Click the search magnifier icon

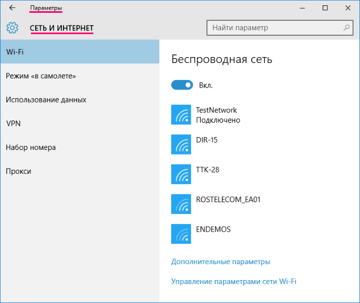(x=346, y=28)
